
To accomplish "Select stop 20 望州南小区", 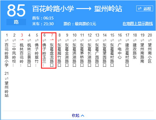I will pyautogui.click(x=150, y=53).
